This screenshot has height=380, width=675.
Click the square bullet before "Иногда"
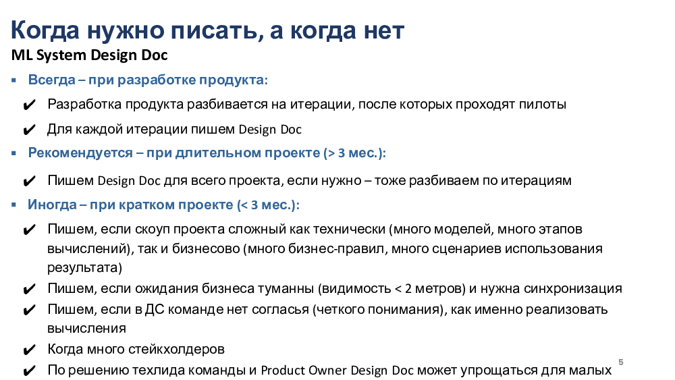coord(13,205)
